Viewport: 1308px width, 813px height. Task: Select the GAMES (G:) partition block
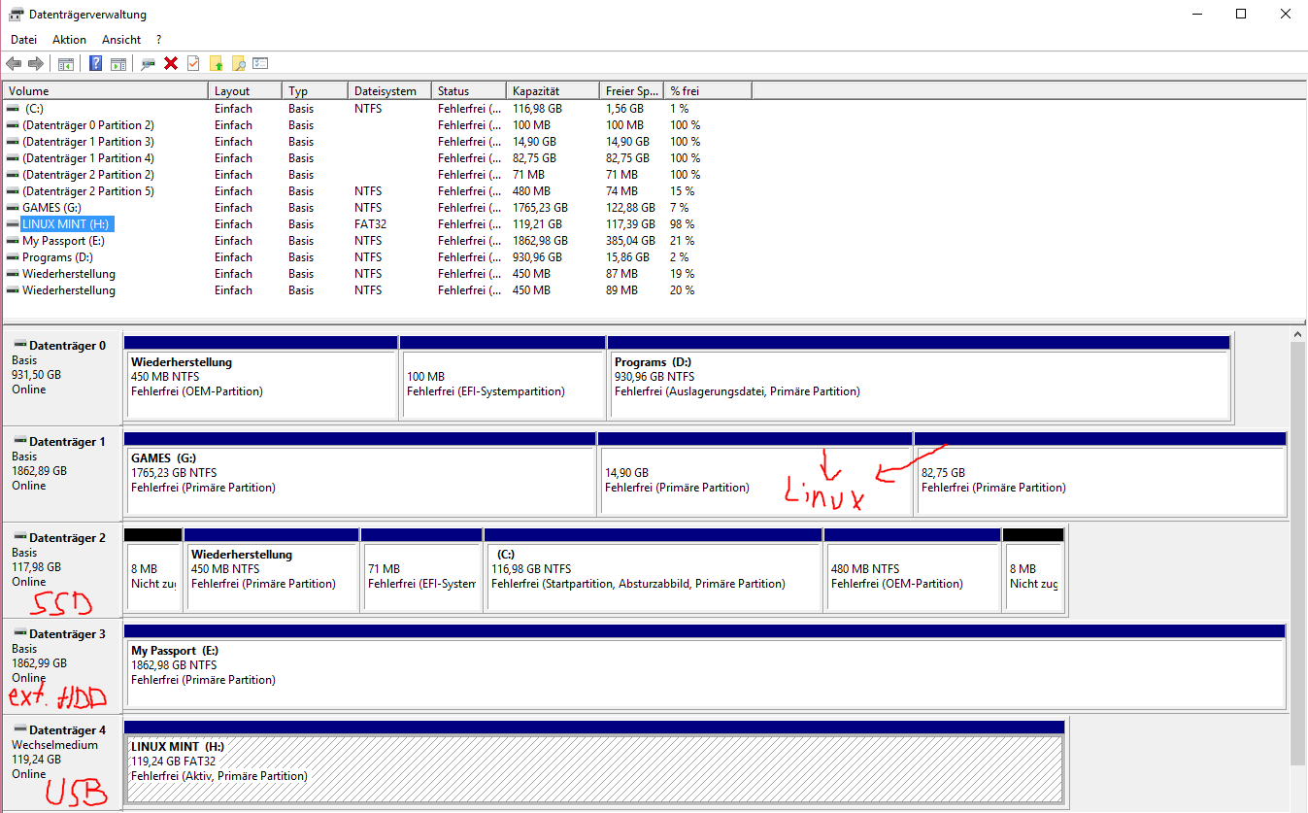coord(359,474)
